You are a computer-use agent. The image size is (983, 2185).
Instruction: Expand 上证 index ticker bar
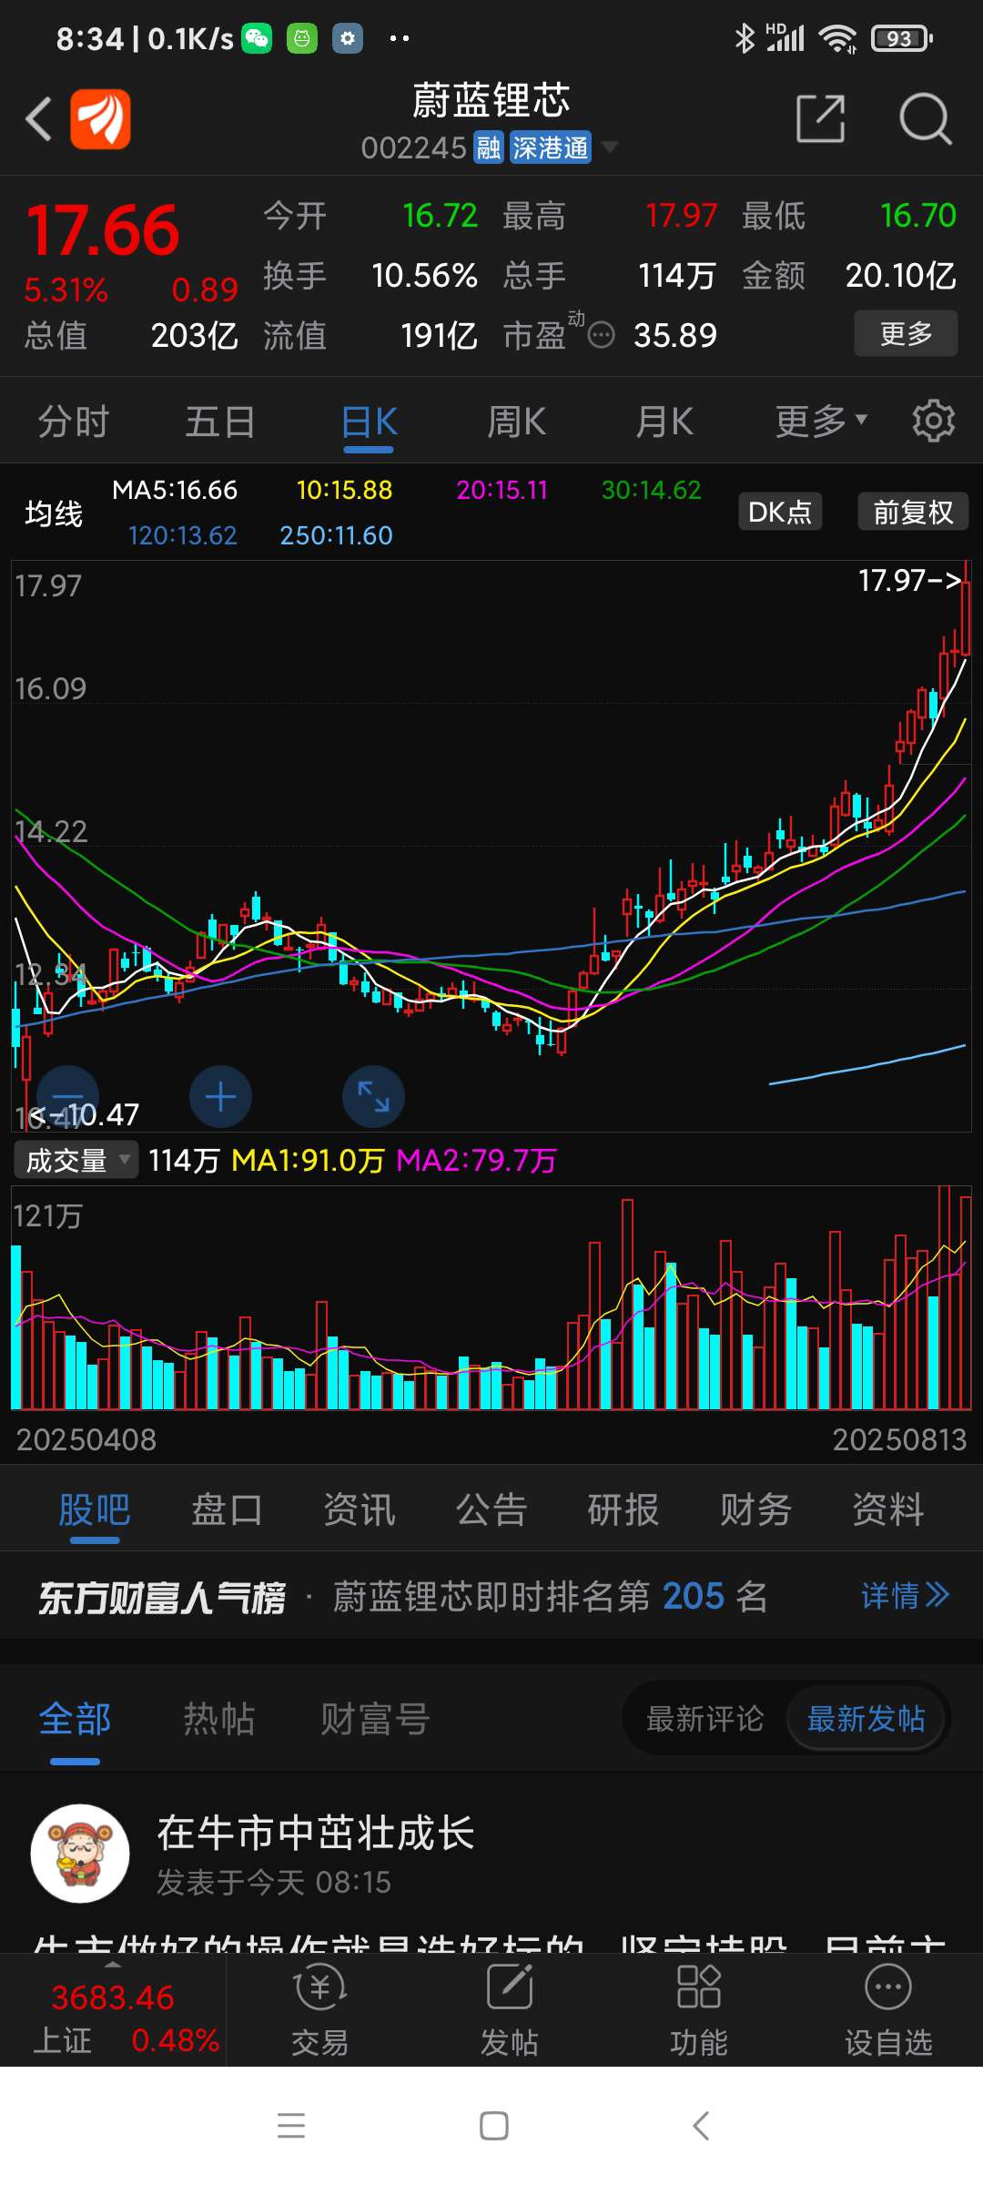(x=113, y=2011)
